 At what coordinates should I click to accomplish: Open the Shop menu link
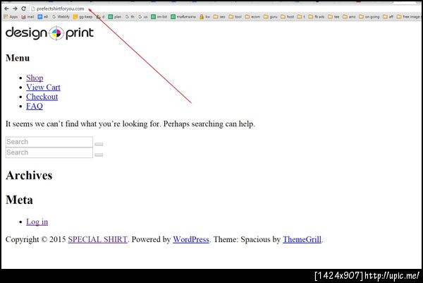point(35,78)
